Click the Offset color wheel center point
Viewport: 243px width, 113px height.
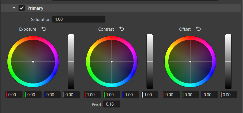pos(190,62)
